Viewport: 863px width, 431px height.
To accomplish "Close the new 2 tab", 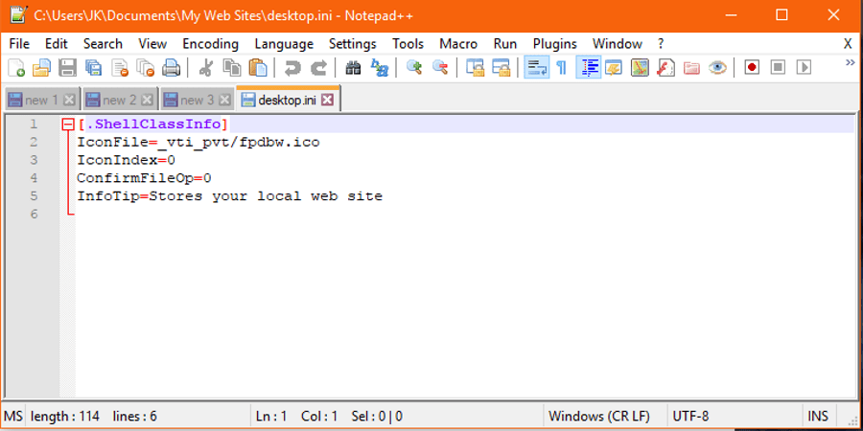I will point(147,100).
